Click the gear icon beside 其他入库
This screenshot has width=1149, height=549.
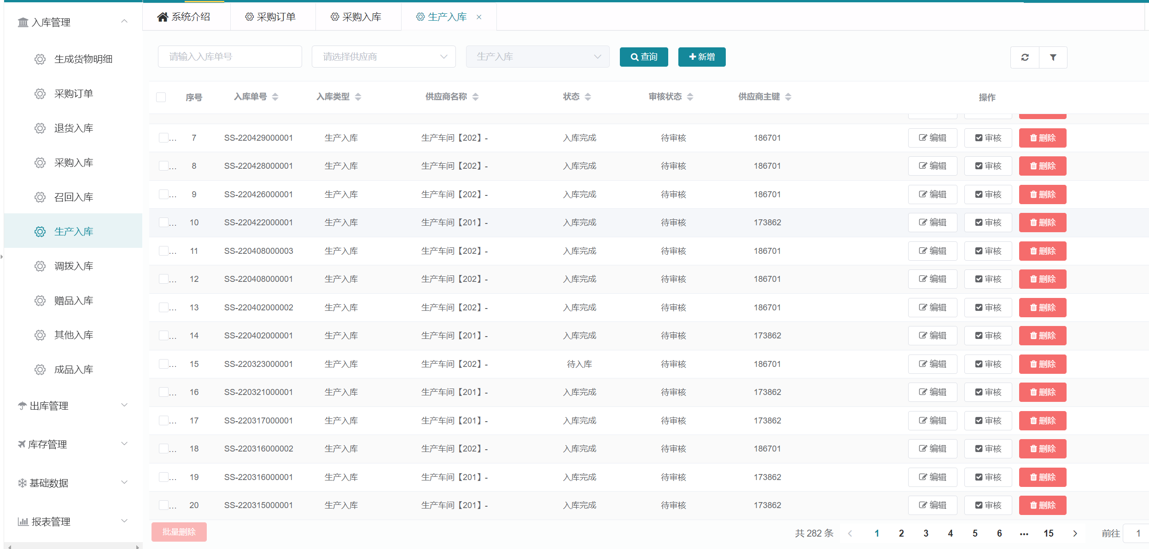pyautogui.click(x=40, y=335)
